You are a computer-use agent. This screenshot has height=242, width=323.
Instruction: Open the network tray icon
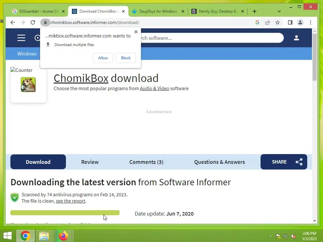pos(286,236)
